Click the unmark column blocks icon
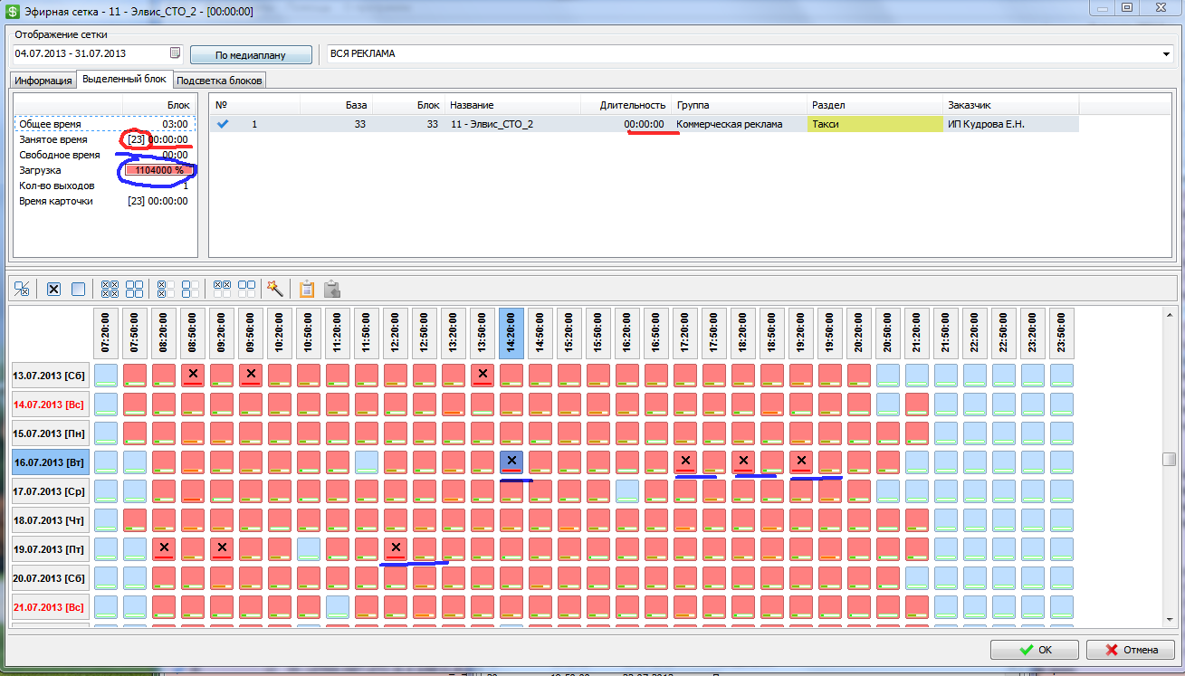 point(191,289)
